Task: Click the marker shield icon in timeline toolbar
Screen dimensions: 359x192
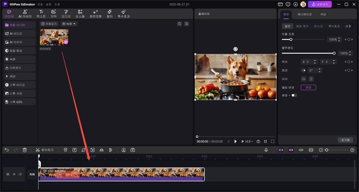Action: click(x=66, y=150)
